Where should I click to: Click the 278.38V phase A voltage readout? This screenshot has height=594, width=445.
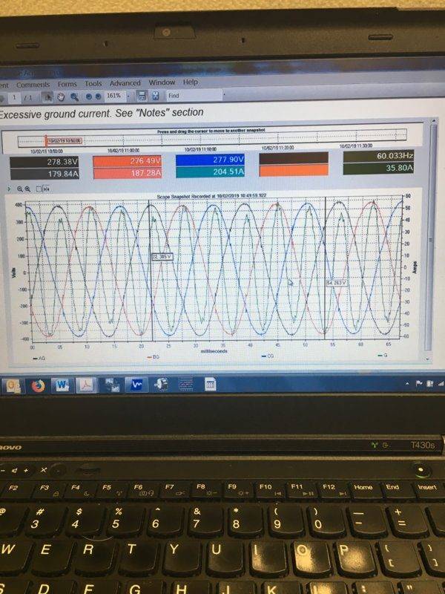click(x=44, y=162)
